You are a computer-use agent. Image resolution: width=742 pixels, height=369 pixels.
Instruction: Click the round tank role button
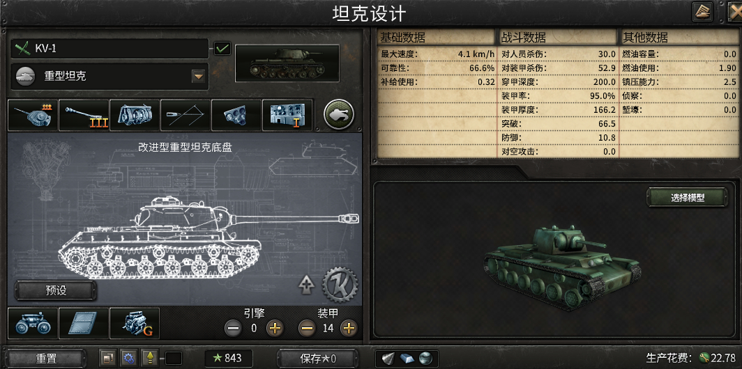click(339, 114)
